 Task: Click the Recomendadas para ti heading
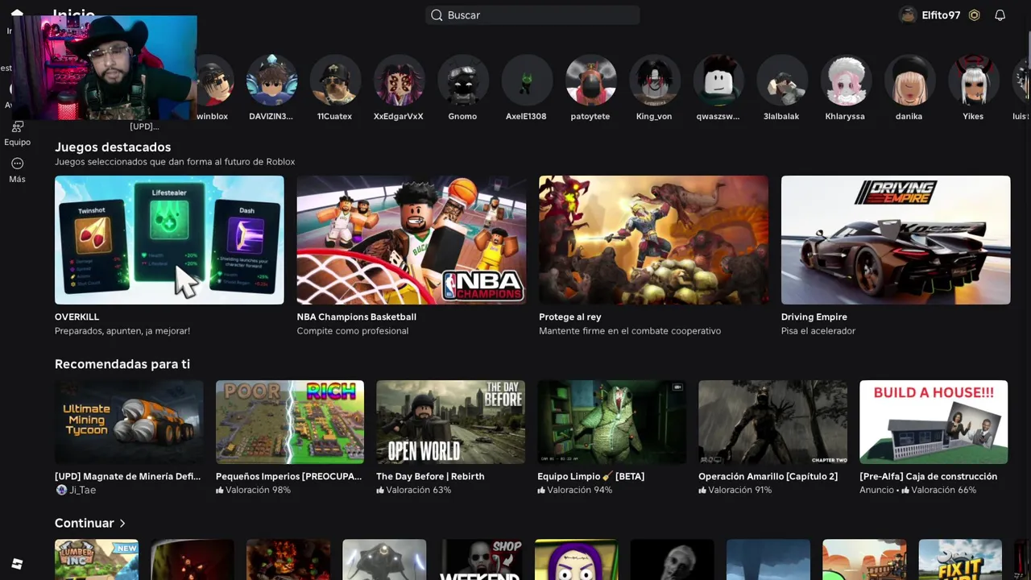122,364
